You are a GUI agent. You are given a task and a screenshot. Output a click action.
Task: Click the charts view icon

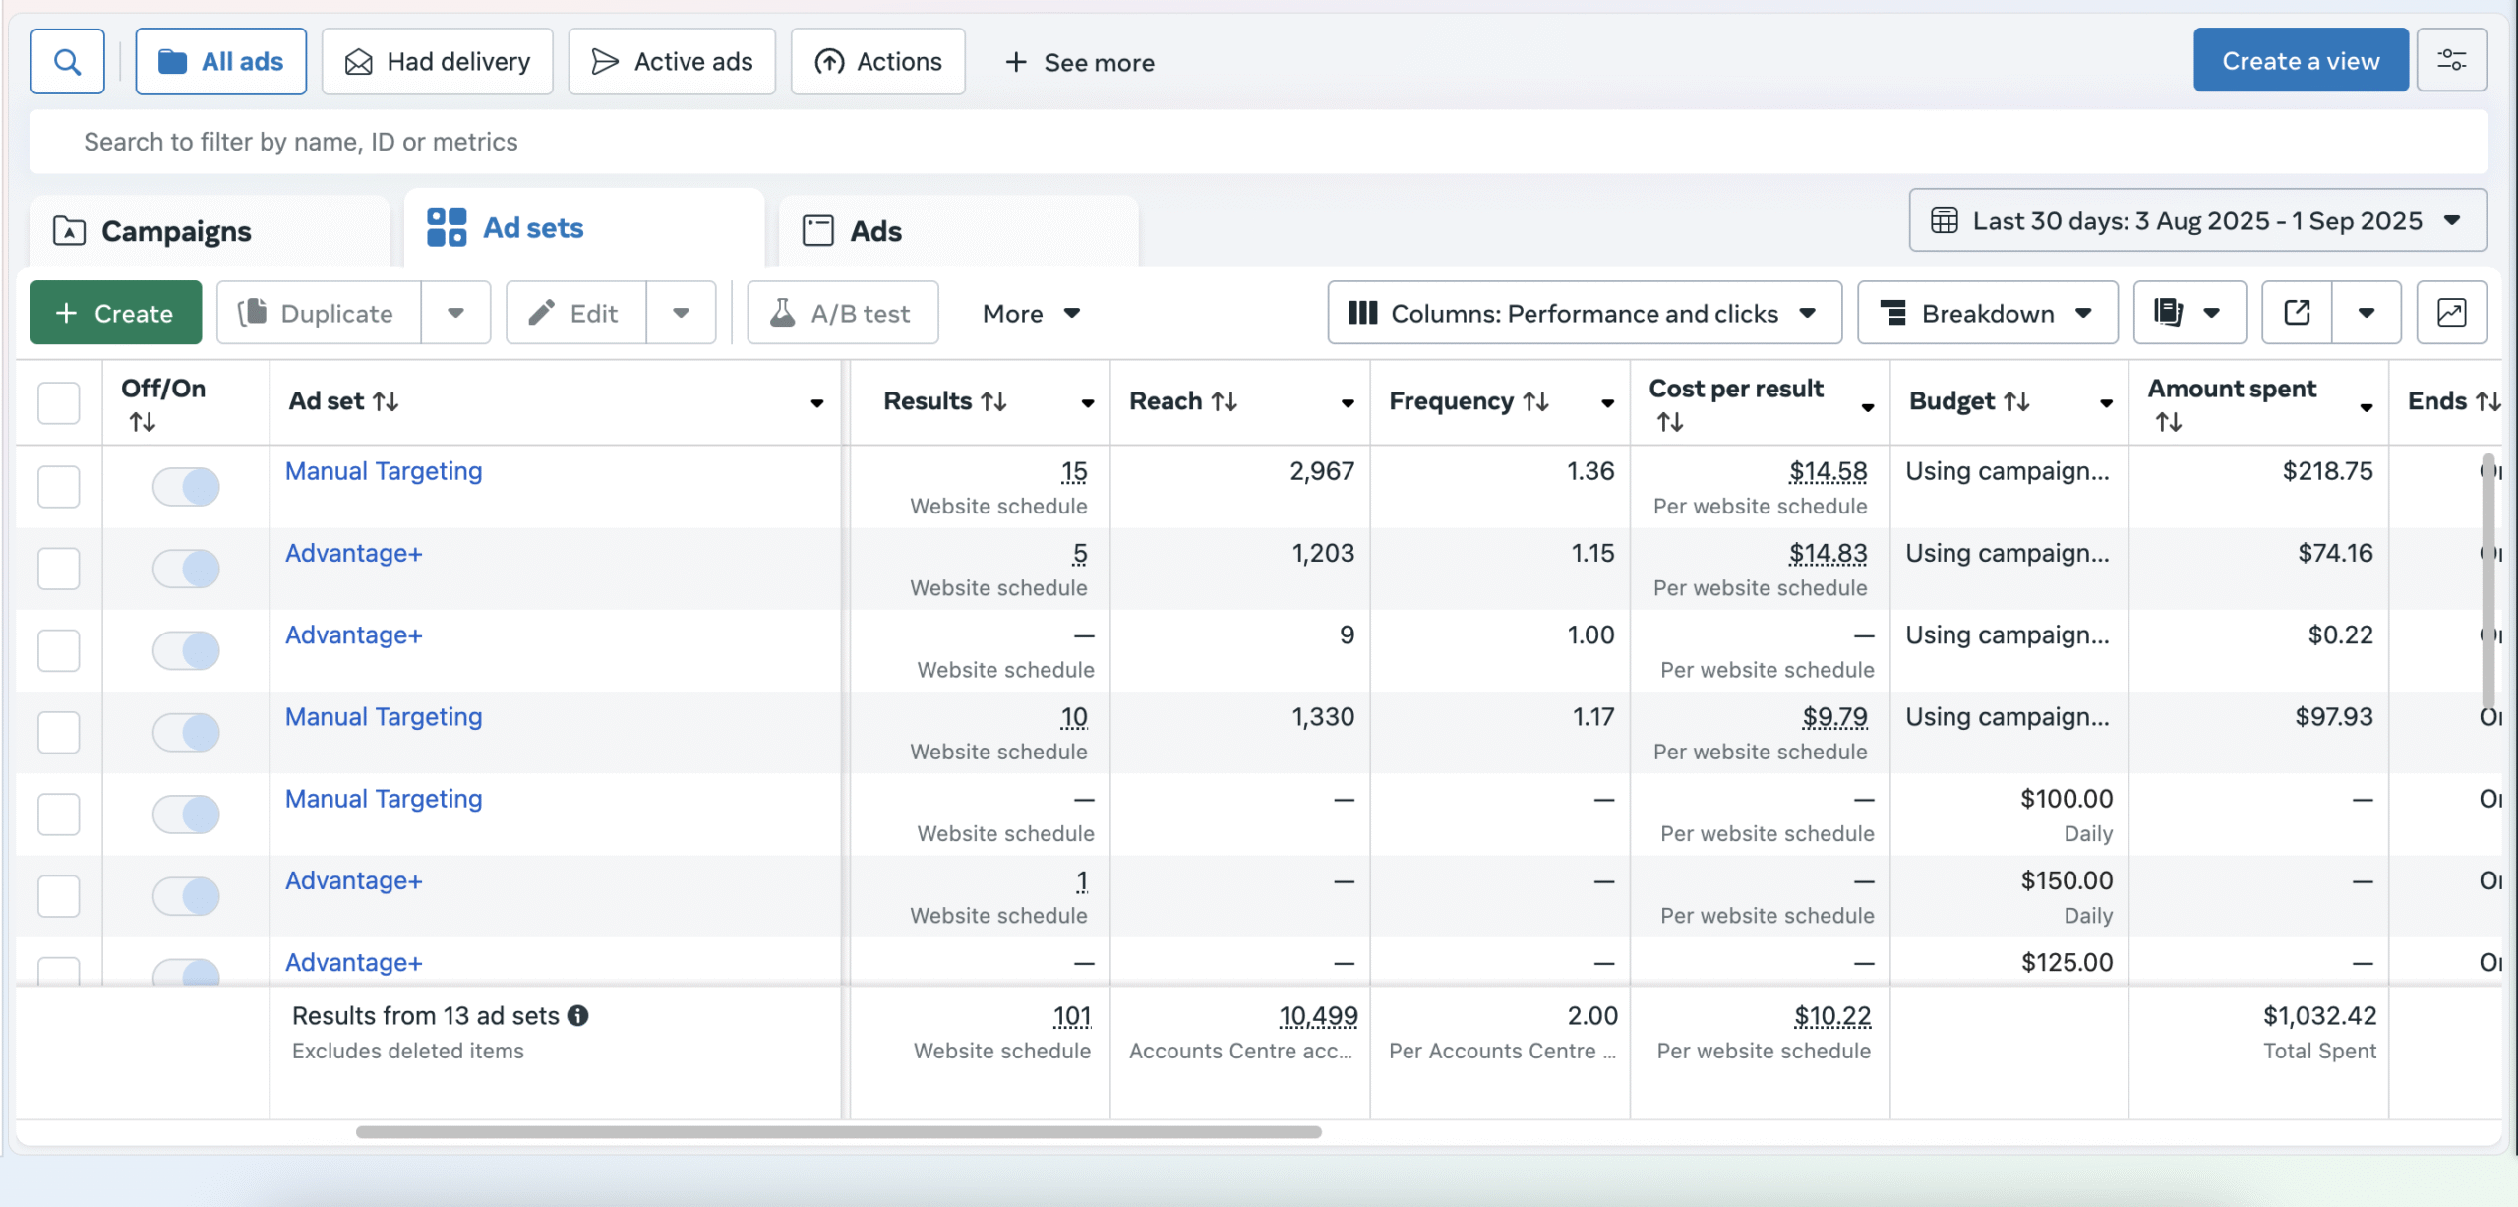click(x=2451, y=313)
